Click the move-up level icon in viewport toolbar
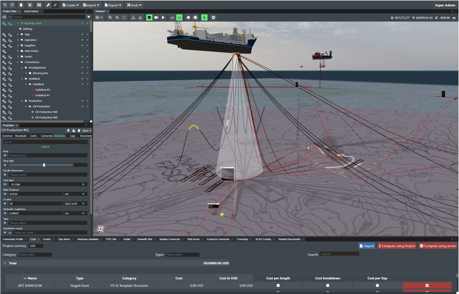Screen dimensions: 459x294 click(x=133, y=18)
